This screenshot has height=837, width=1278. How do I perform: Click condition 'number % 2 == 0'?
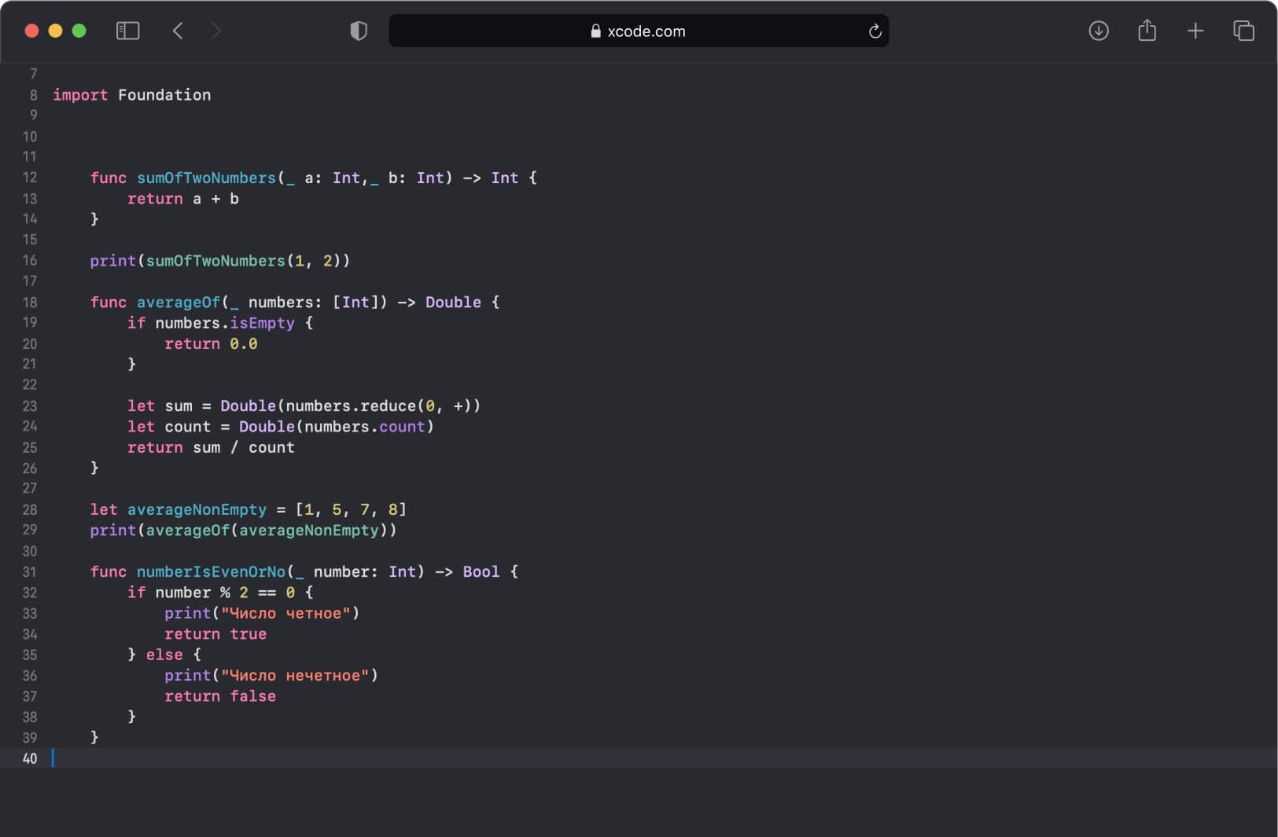click(225, 593)
